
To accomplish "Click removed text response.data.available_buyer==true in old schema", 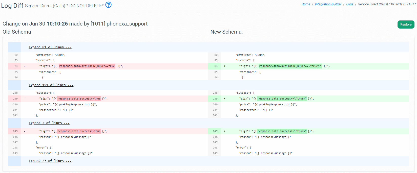I will 87,66.
